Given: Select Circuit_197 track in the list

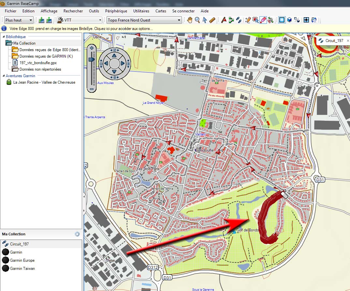Looking at the screenshot, I should point(19,244).
